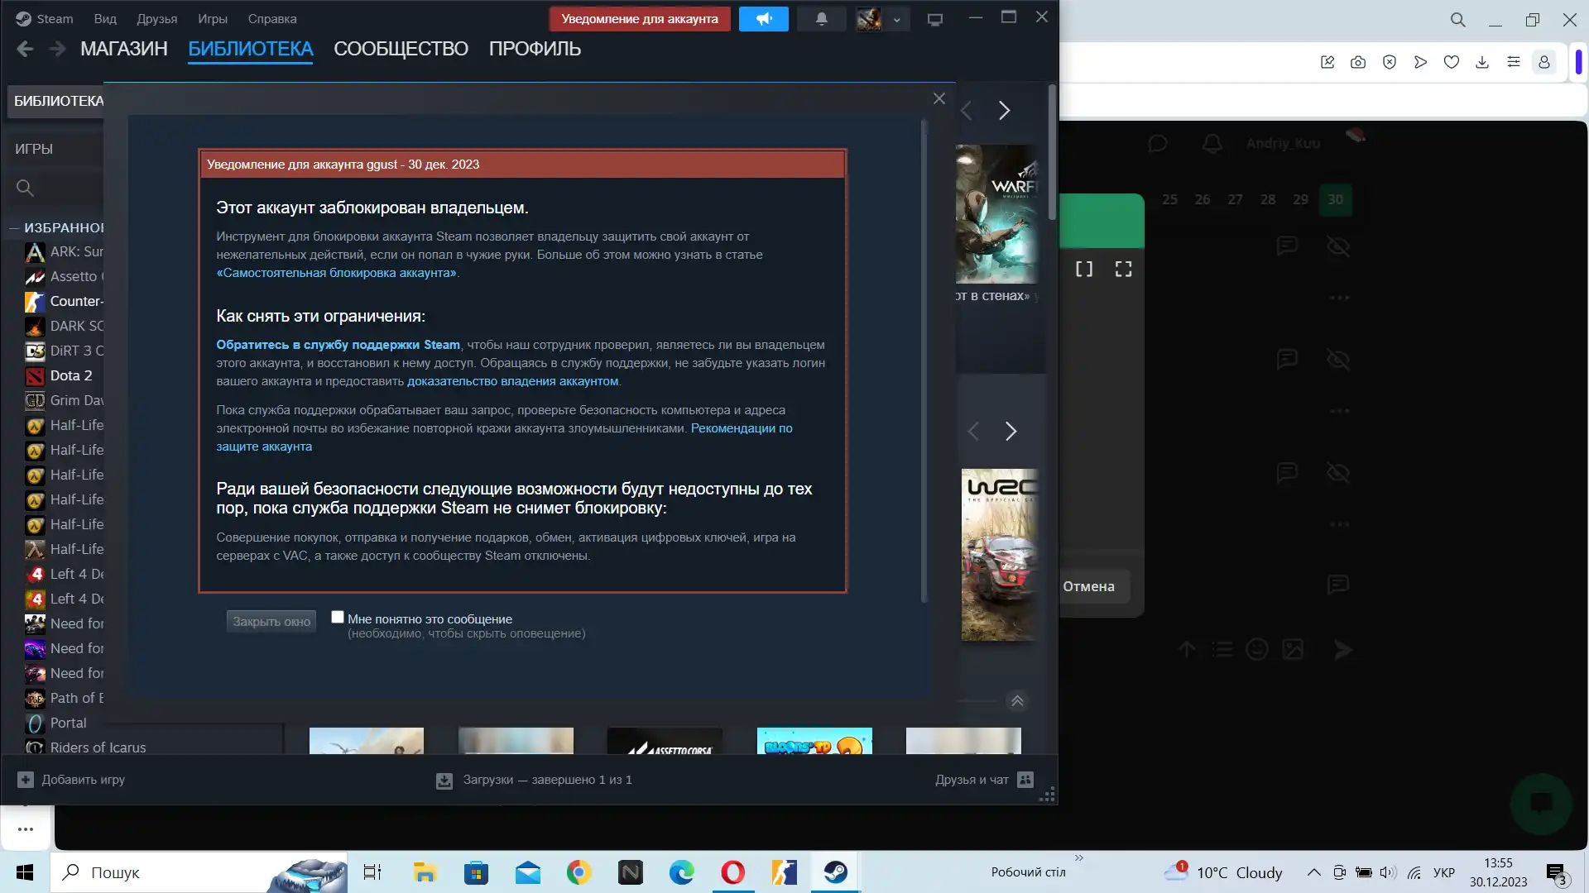The image size is (1589, 893).
Task: Click the browser search icon in background window
Action: [1458, 20]
